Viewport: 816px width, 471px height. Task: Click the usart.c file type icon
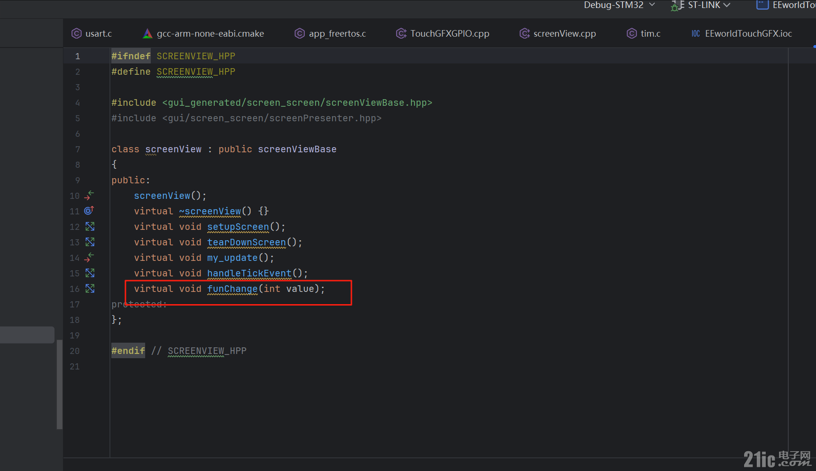(76, 33)
